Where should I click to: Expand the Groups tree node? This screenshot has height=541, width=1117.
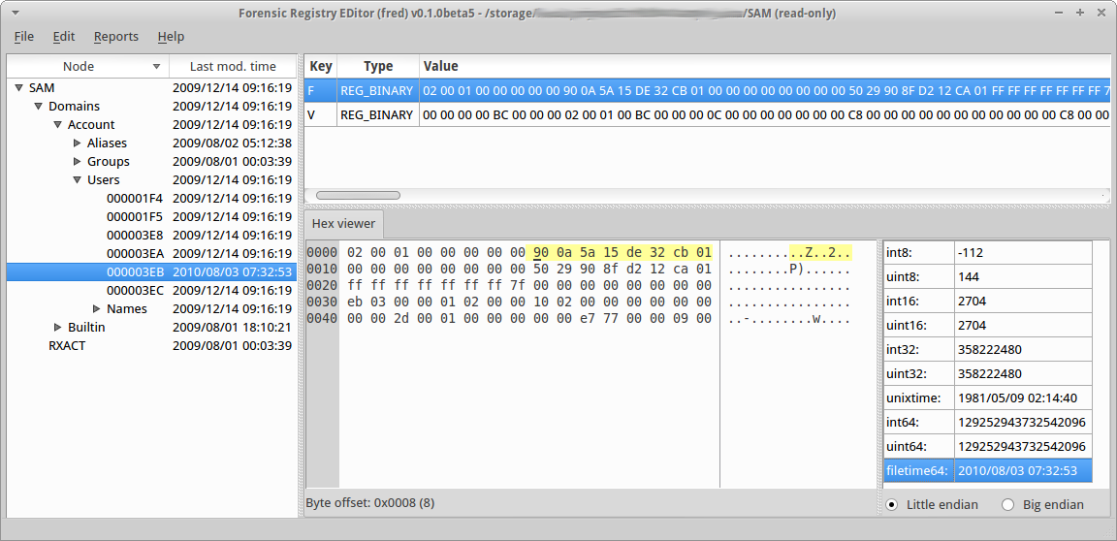[x=78, y=162]
